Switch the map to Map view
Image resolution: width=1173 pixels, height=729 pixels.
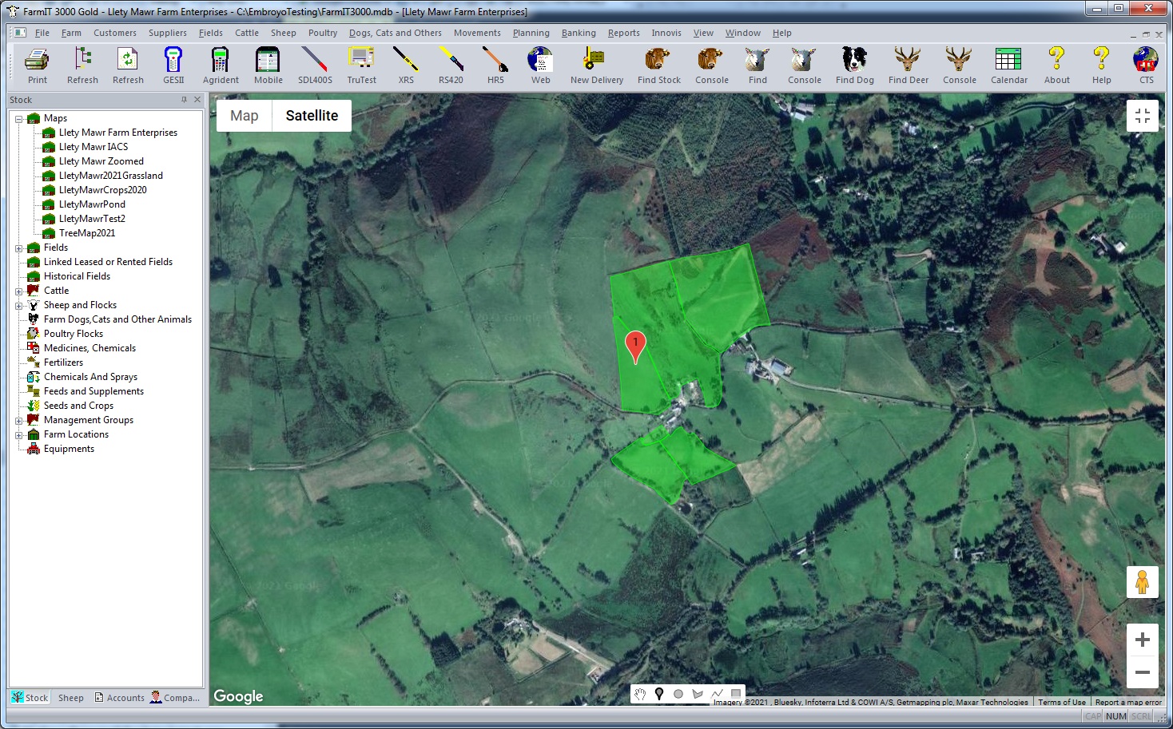[x=245, y=116]
